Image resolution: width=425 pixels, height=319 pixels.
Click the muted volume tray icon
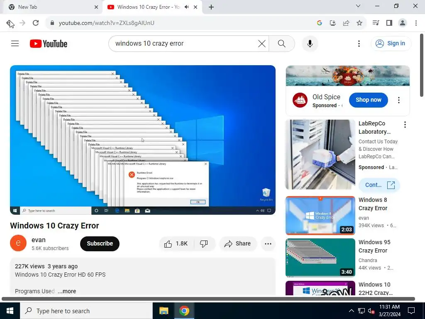point(371,311)
